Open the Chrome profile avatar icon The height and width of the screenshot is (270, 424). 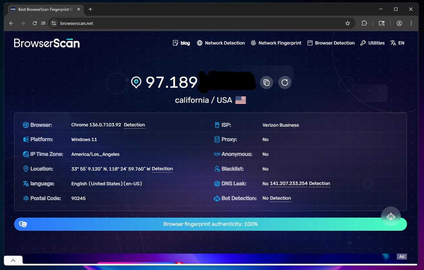tap(399, 23)
